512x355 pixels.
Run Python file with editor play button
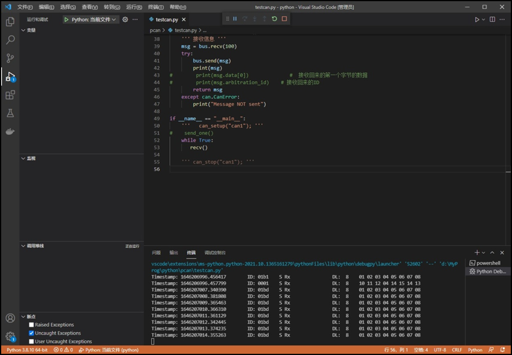click(x=477, y=19)
